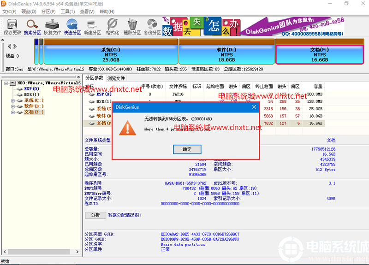The image size is (369, 265).
Task: Click the Basic data partition name value
Action: [183, 245]
